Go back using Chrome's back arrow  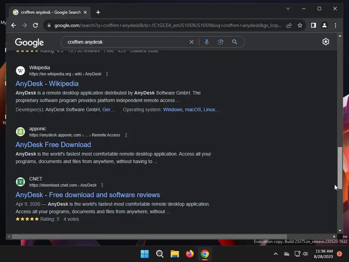click(x=14, y=25)
